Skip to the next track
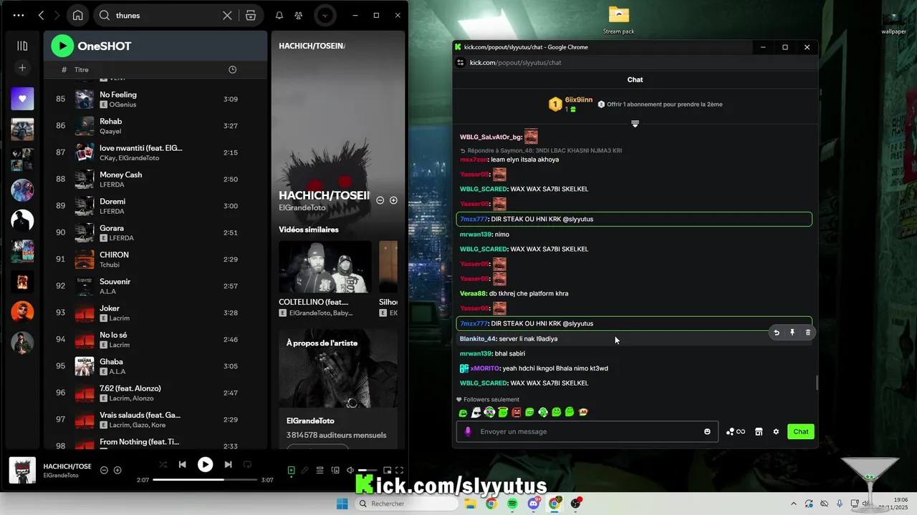917x515 pixels. [228, 464]
